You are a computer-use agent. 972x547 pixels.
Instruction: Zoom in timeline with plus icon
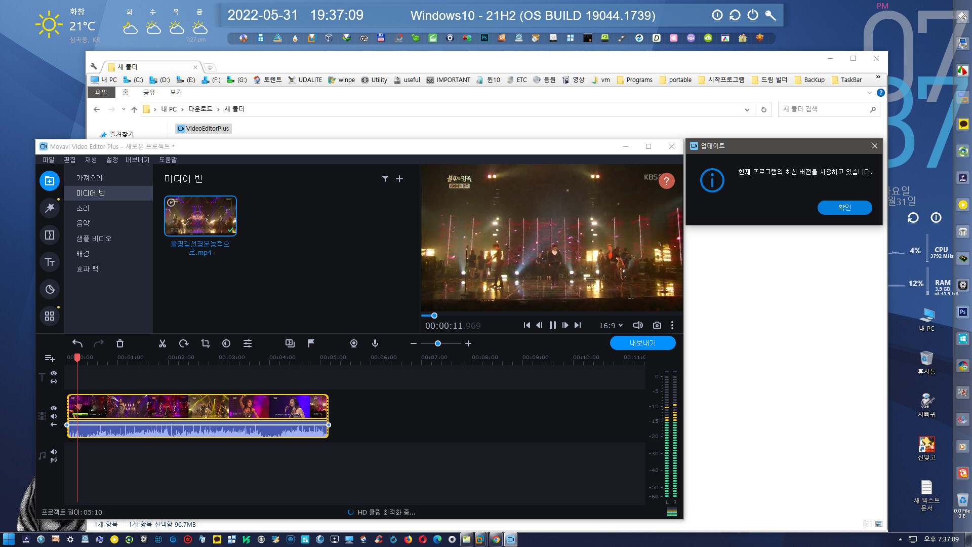tap(468, 343)
